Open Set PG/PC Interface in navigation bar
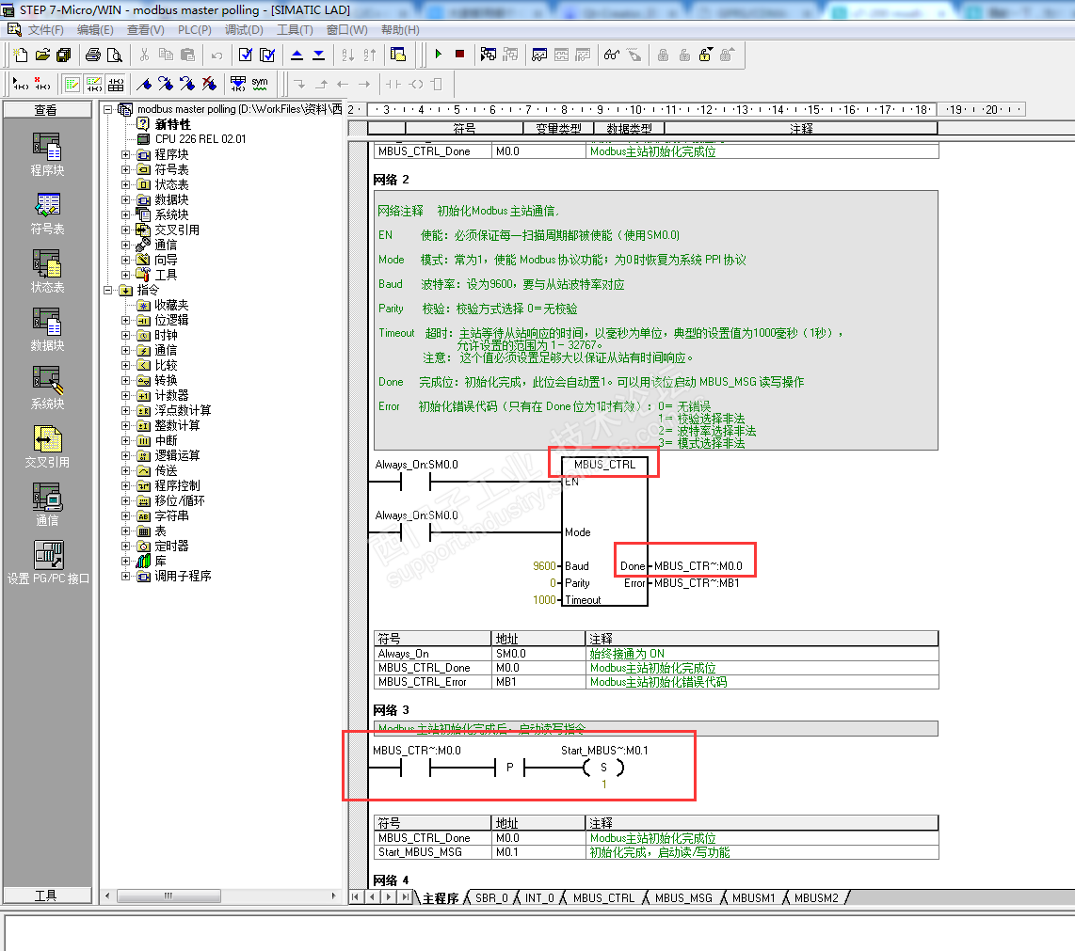This screenshot has width=1075, height=951. pos(48,563)
